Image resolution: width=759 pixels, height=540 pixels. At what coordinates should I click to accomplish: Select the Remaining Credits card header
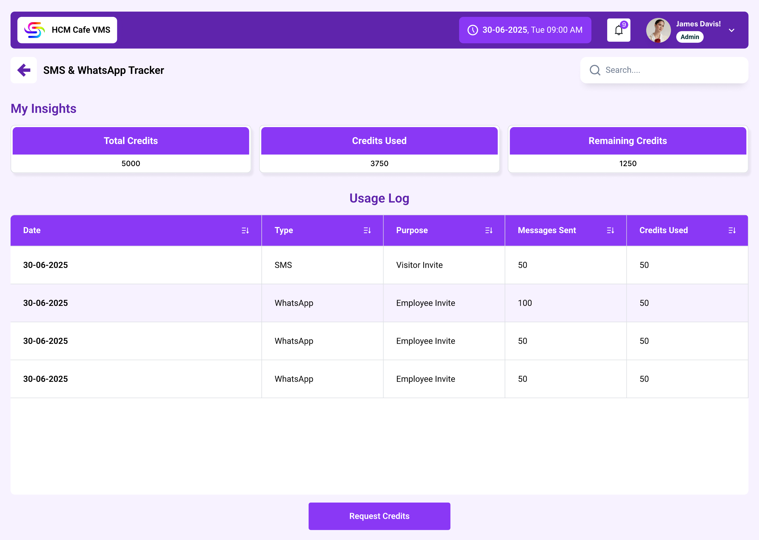click(628, 141)
